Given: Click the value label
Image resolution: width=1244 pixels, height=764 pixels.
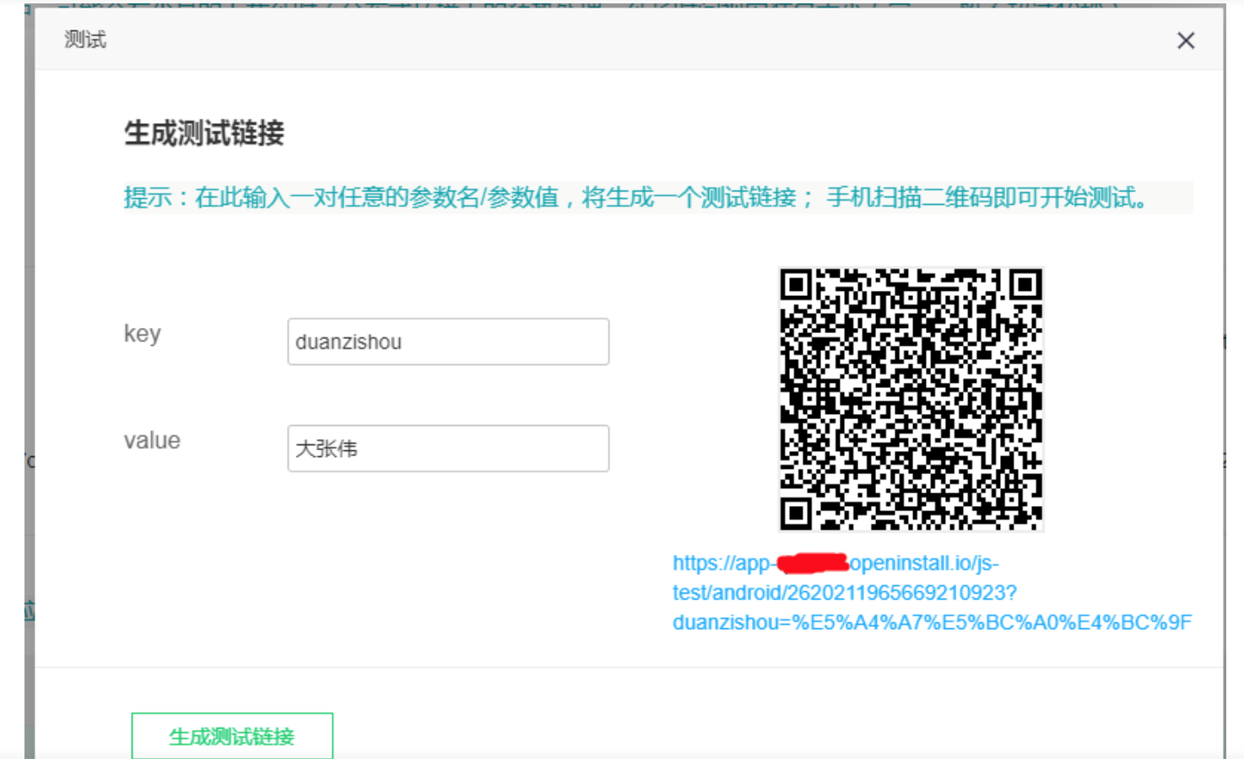Looking at the screenshot, I should coord(152,440).
